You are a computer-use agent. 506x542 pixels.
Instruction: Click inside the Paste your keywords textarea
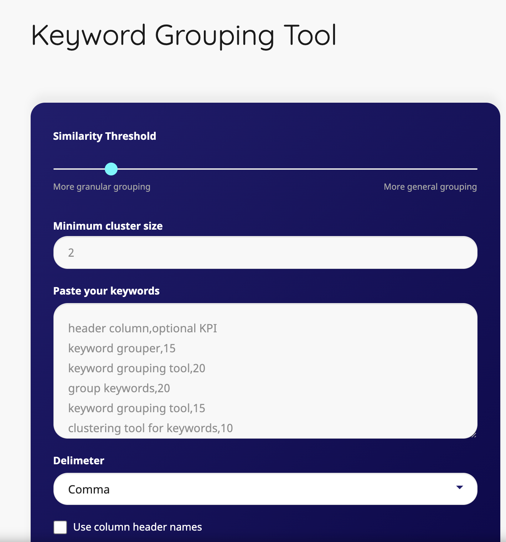pyautogui.click(x=265, y=371)
